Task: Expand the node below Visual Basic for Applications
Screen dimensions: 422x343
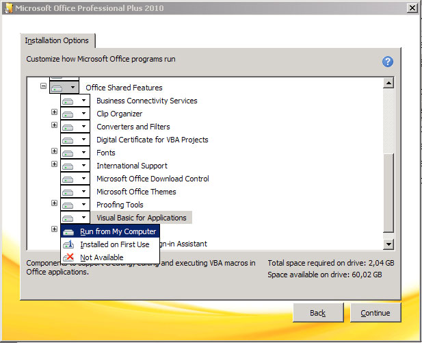Action: [x=54, y=229]
